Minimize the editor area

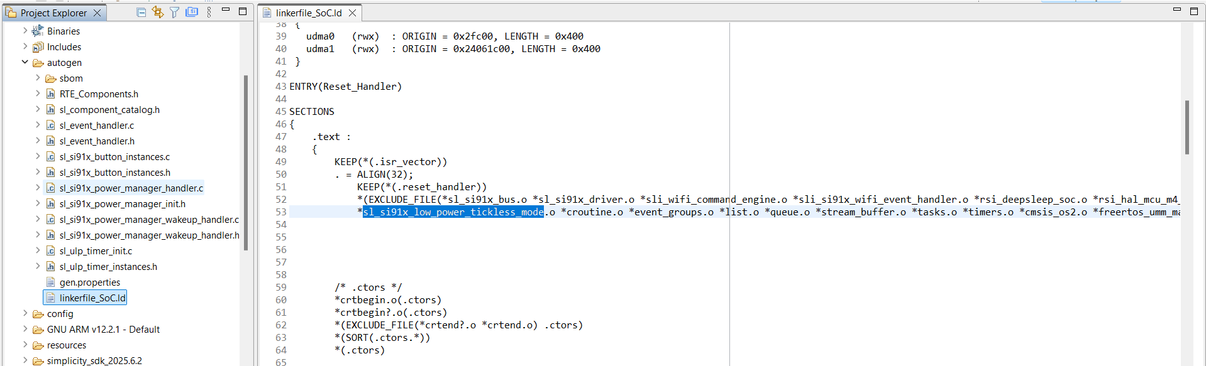point(1177,11)
